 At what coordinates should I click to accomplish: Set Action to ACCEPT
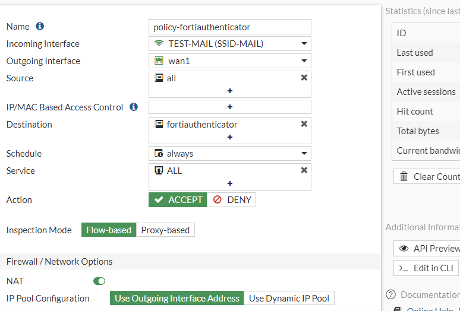tap(178, 200)
